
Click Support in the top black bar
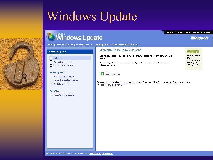(x=180, y=32)
